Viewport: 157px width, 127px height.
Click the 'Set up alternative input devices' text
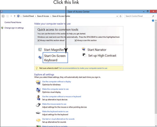tap(55, 100)
